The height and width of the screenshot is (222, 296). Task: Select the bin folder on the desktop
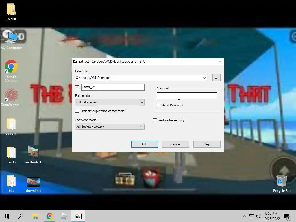point(11,184)
